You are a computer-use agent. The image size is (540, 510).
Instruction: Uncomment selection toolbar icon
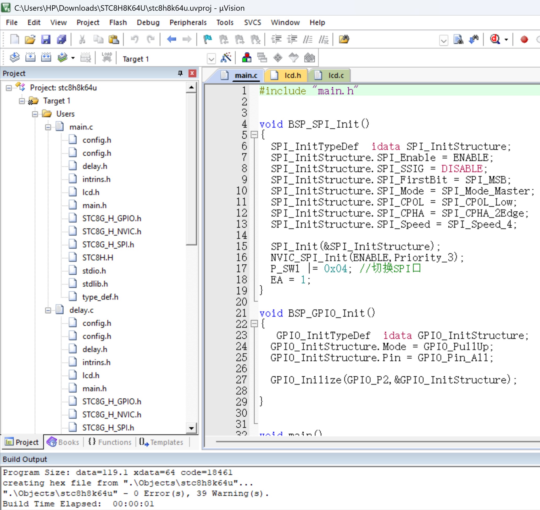click(324, 39)
